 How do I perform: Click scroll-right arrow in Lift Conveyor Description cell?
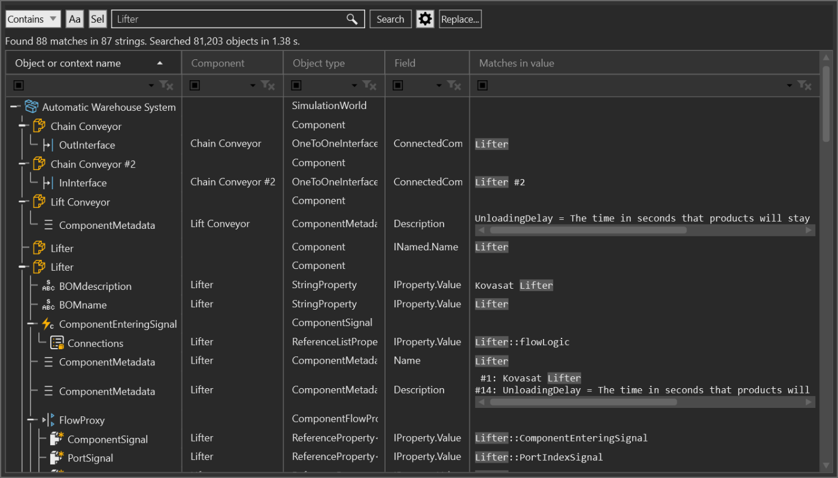tap(809, 230)
